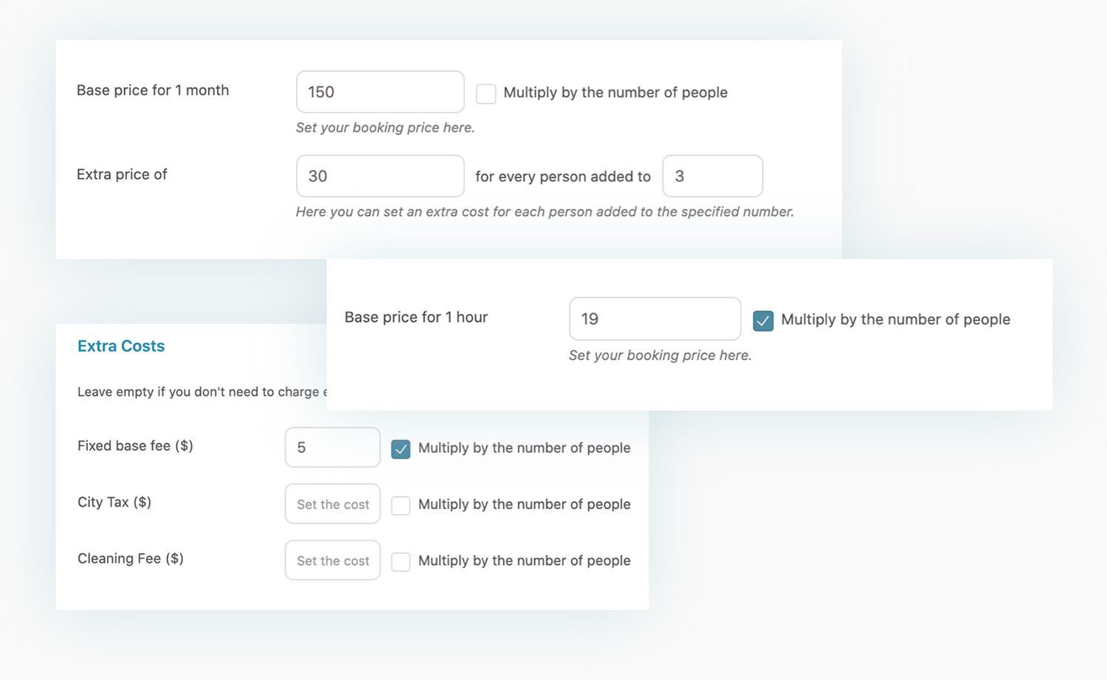The image size is (1107, 680).
Task: Click the Cleaning Fee ($) label
Action: (131, 558)
